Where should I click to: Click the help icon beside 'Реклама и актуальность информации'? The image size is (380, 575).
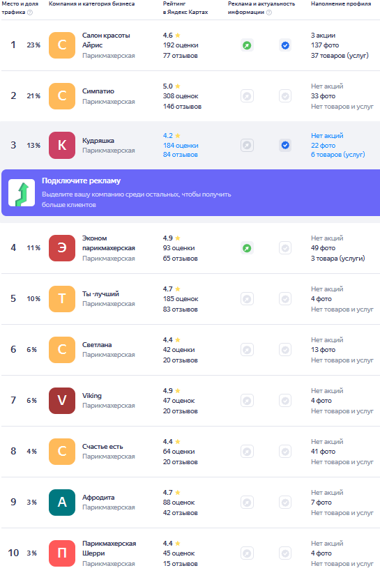coord(269,13)
